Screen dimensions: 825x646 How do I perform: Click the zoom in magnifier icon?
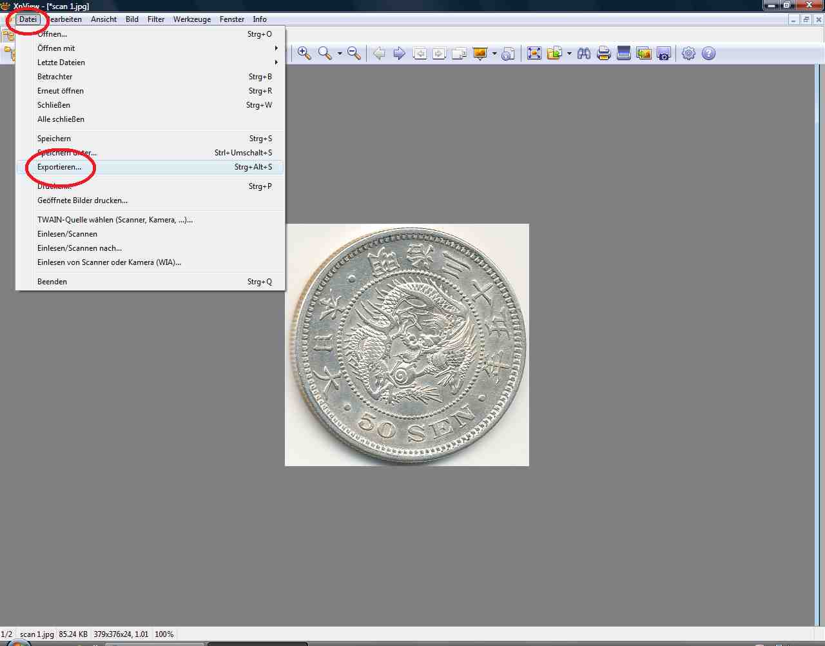tap(304, 54)
